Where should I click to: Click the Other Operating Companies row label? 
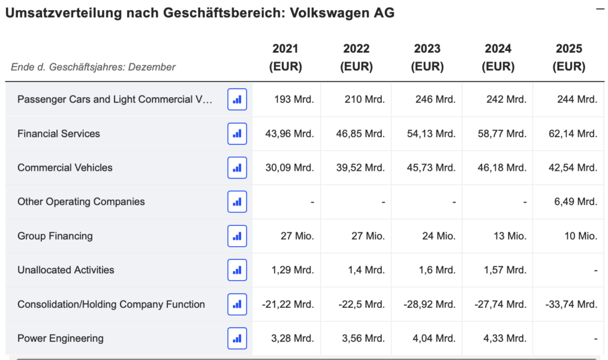[80, 202]
